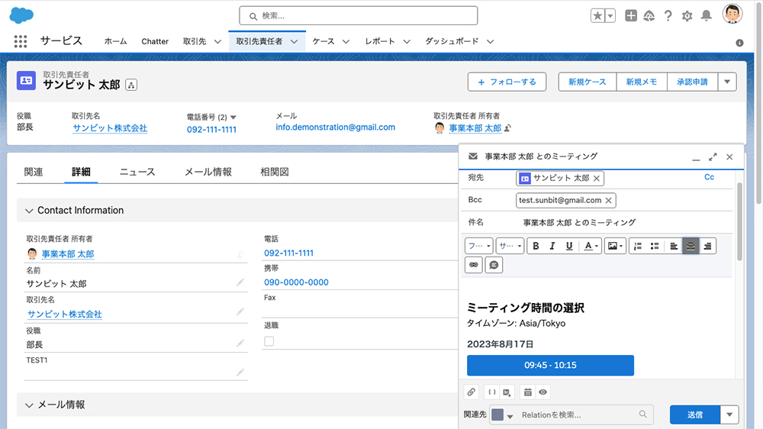Edit the 名前 field pencil icon
Viewport: 763px width, 429px height.
[240, 282]
